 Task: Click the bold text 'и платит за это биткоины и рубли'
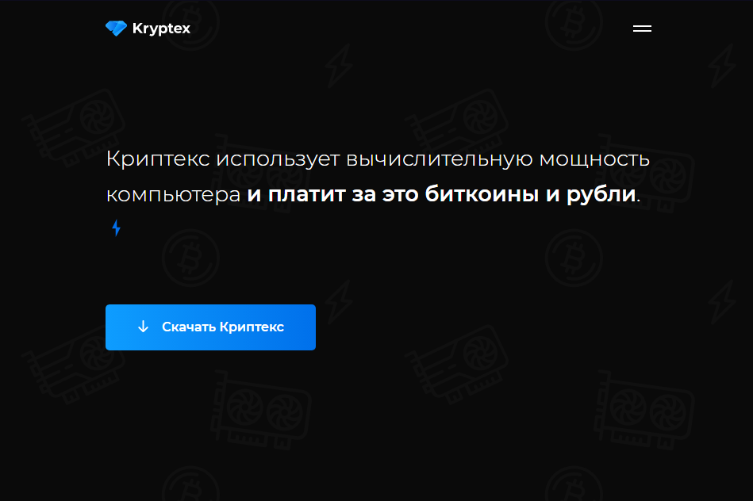click(441, 194)
